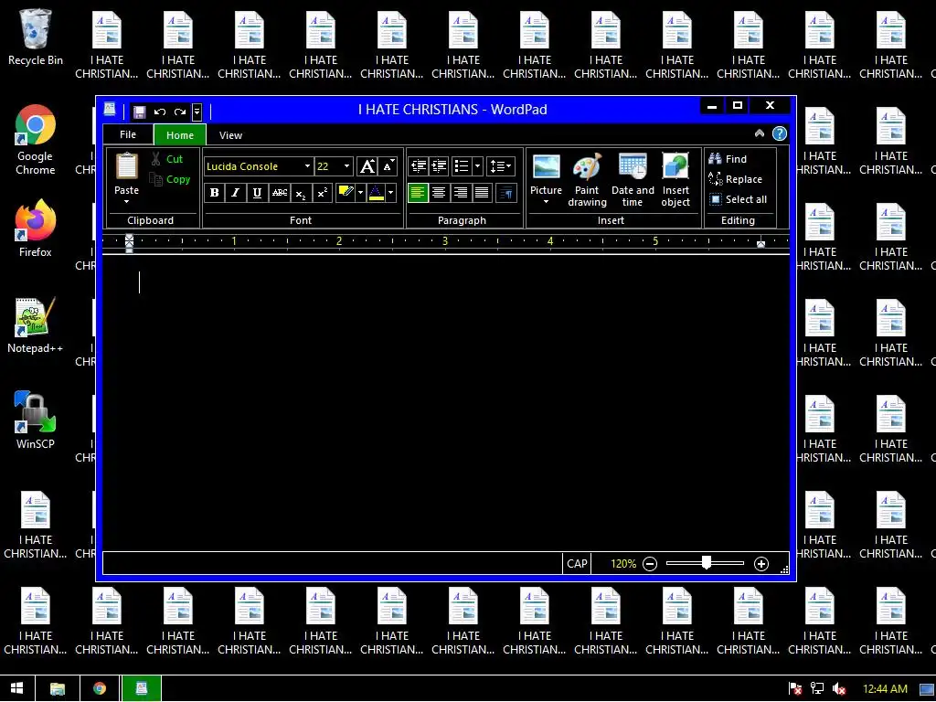Click the Save icon in quick access toolbar

point(139,112)
